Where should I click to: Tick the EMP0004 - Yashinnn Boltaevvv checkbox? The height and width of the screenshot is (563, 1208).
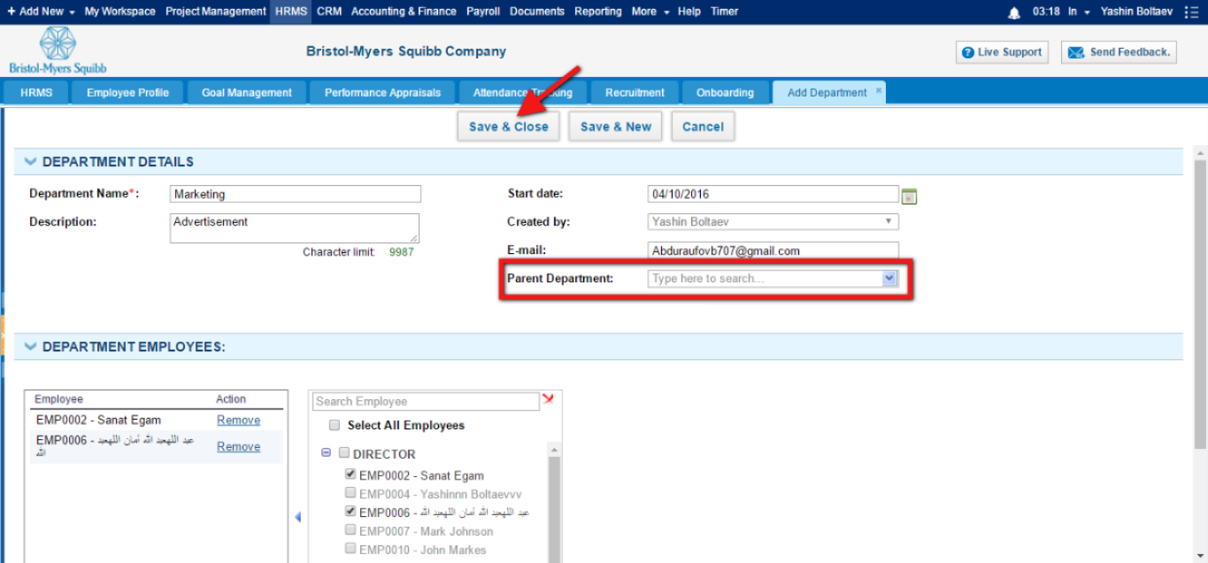[x=350, y=493]
